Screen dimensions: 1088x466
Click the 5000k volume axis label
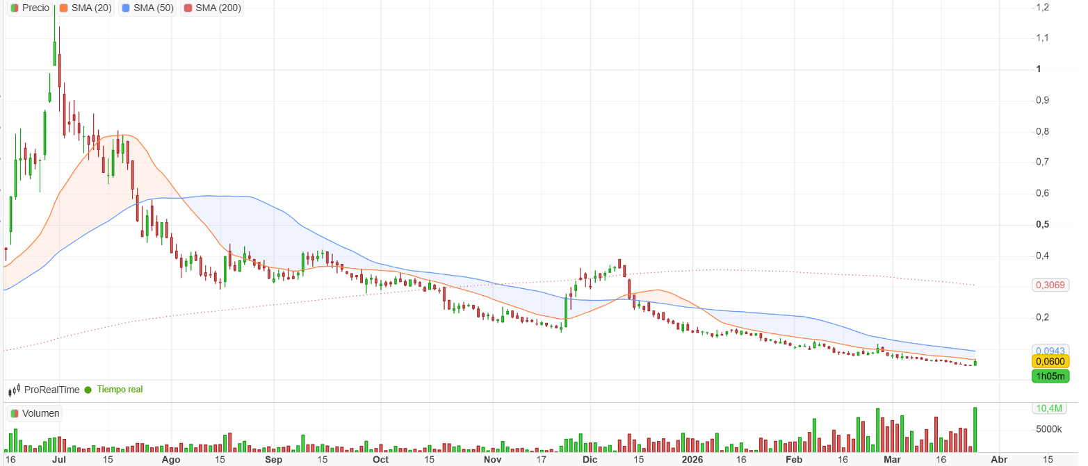coord(1049,429)
